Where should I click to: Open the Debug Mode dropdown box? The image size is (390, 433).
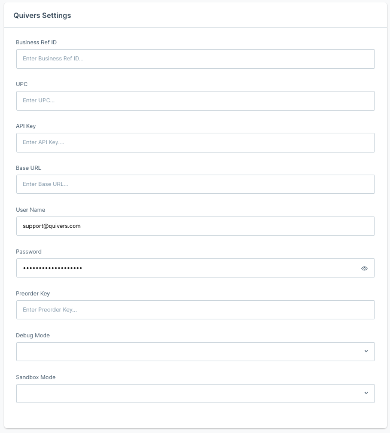(x=195, y=352)
